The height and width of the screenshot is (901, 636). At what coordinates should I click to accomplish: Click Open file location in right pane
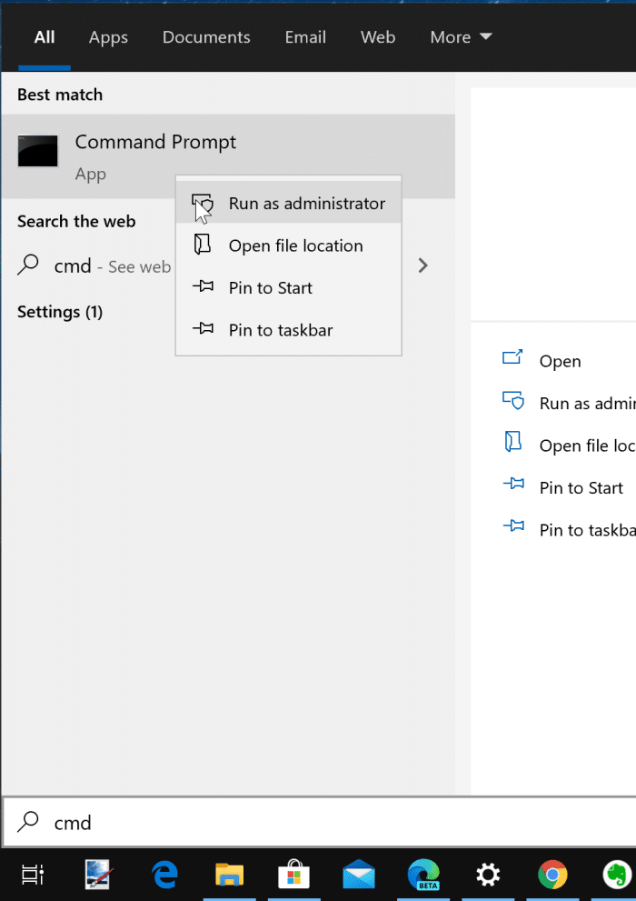[587, 445]
